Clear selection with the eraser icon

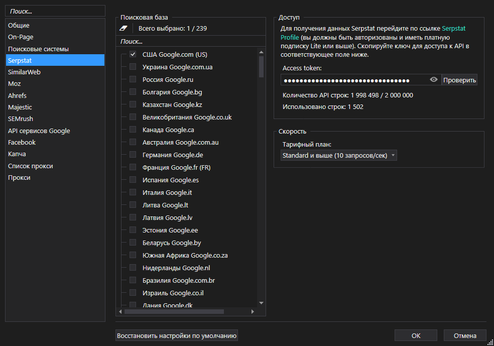124,28
